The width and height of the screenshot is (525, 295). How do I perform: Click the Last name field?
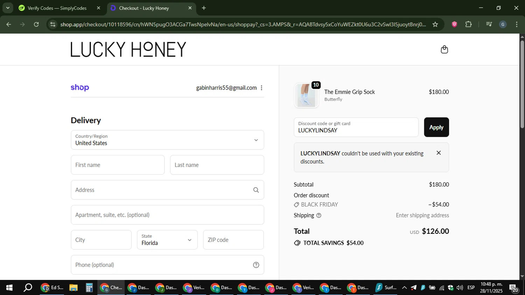pyautogui.click(x=217, y=165)
